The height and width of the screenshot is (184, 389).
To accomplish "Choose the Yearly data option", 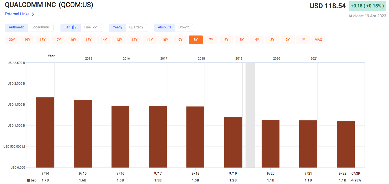I will point(117,28).
